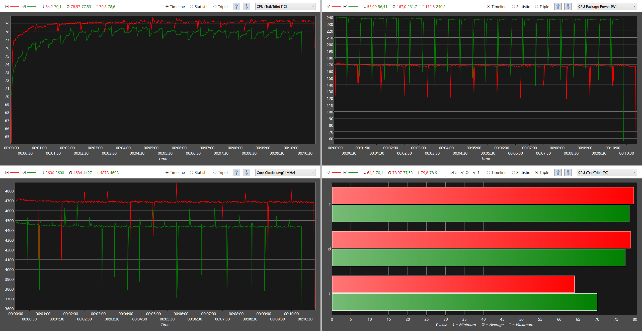The width and height of the screenshot is (642, 331).
Task: Click blue up arrow in temperature panel
Action: 236,7
